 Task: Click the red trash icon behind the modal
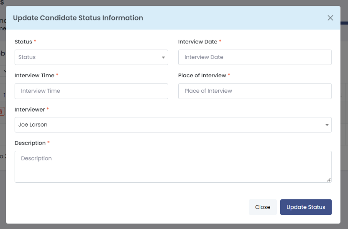(2, 111)
